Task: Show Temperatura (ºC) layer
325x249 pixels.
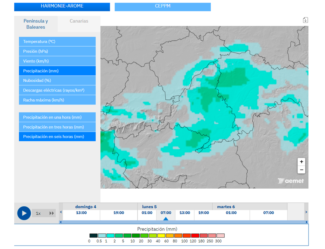Action: (57, 42)
